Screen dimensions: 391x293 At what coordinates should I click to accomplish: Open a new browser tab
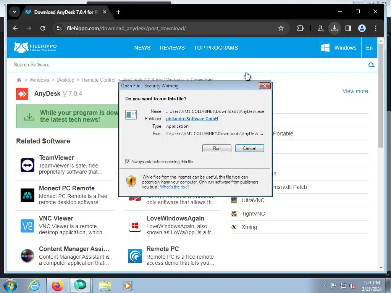click(118, 12)
